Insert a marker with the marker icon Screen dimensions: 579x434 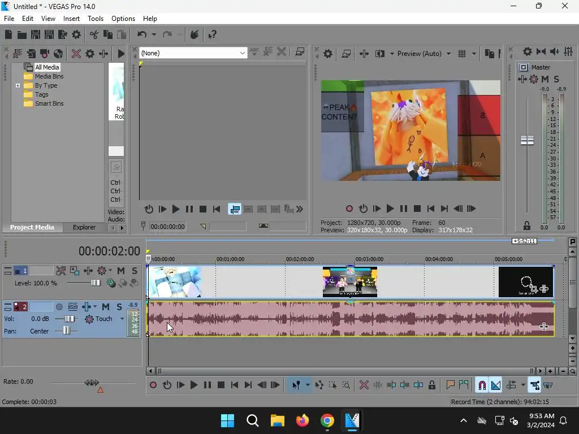[450, 385]
